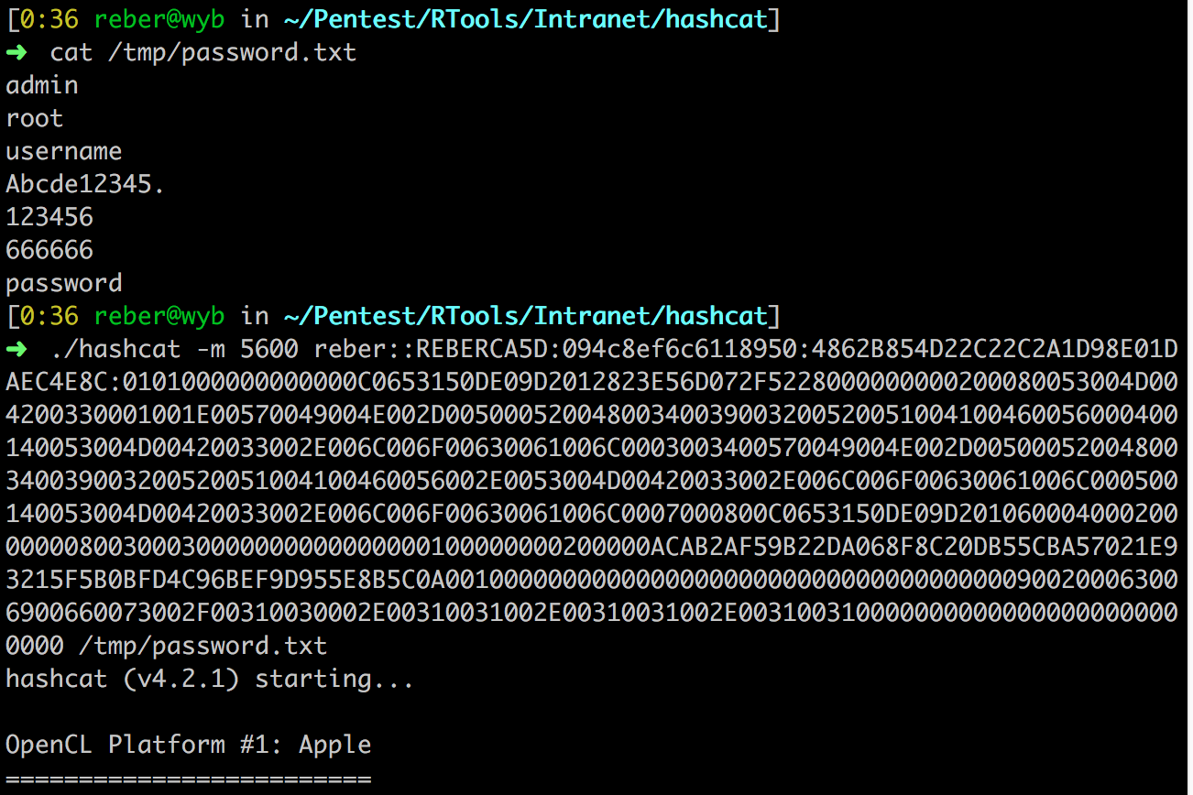
Task: Click the 'admin' output line
Action: [x=42, y=85]
